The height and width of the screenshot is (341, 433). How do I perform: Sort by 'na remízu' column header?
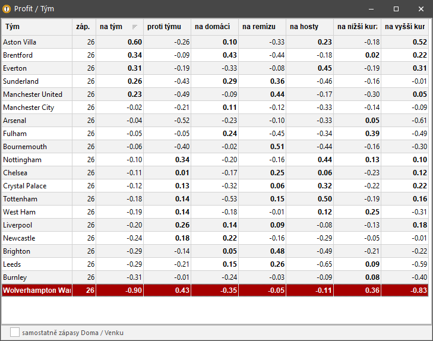(261, 27)
